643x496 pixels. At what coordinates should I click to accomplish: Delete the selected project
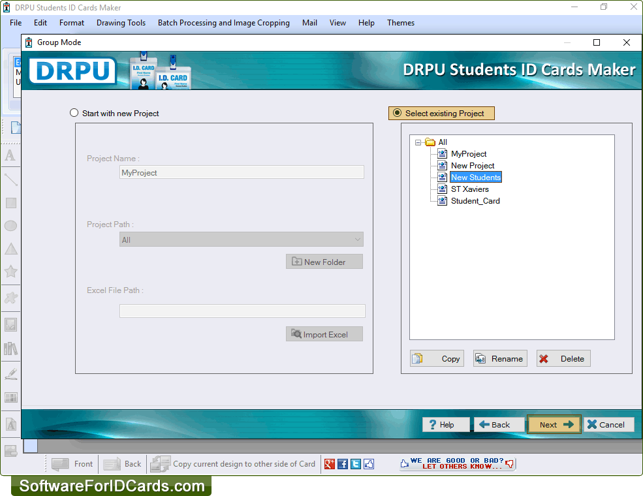click(x=563, y=359)
